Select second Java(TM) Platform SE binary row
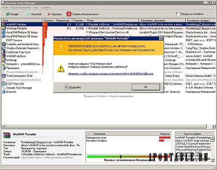The image size is (217, 170). pyautogui.click(x=108, y=36)
